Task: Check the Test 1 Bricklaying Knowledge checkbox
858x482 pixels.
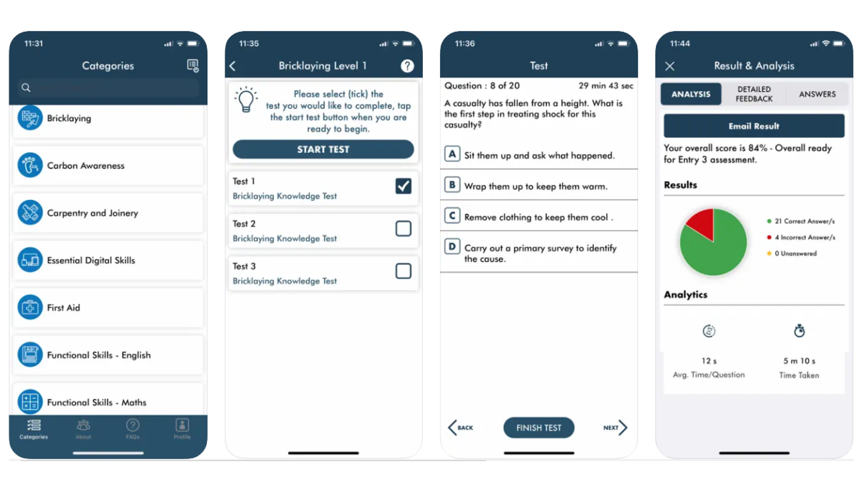Action: click(x=403, y=186)
